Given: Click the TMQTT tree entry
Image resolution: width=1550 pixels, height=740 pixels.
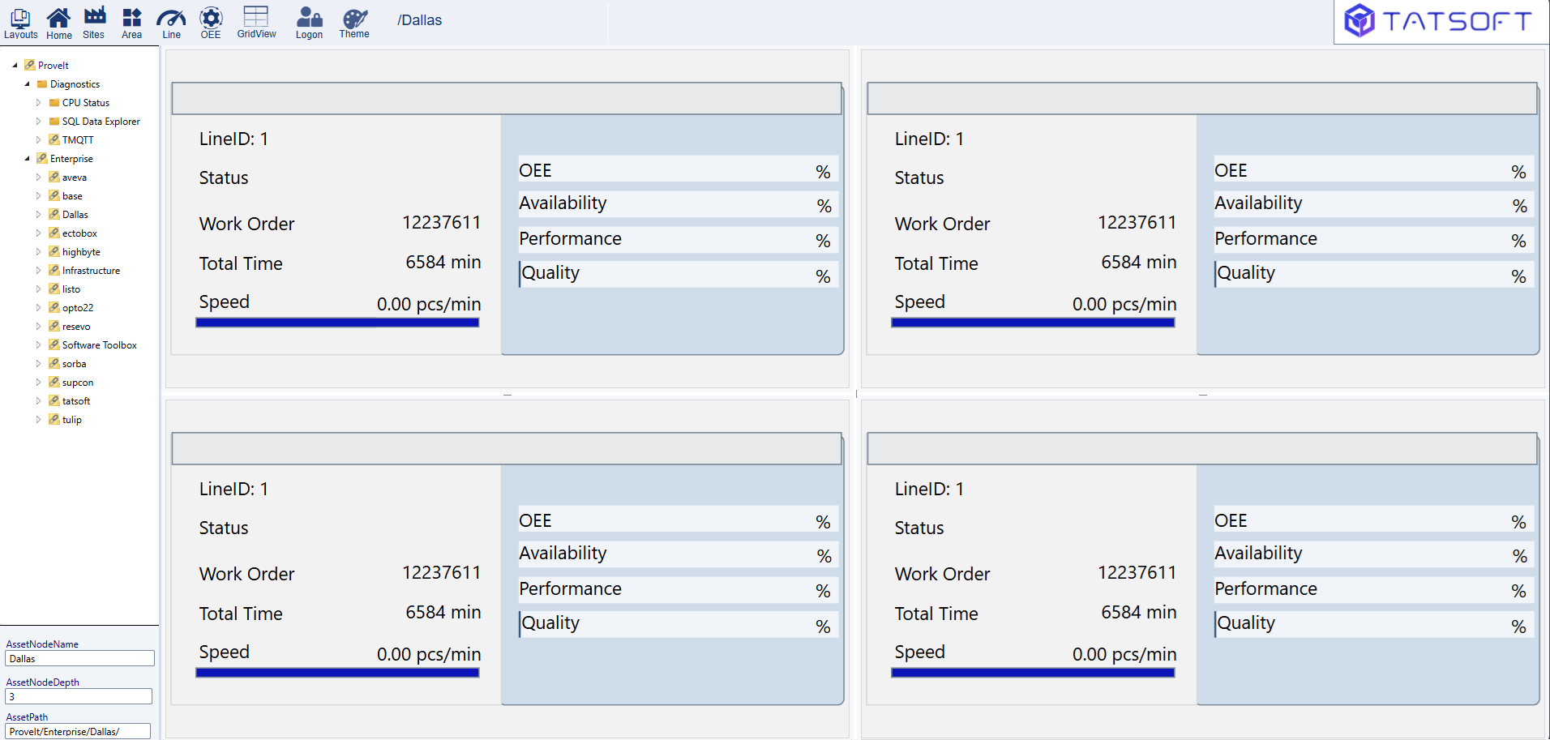Looking at the screenshot, I should coord(77,140).
